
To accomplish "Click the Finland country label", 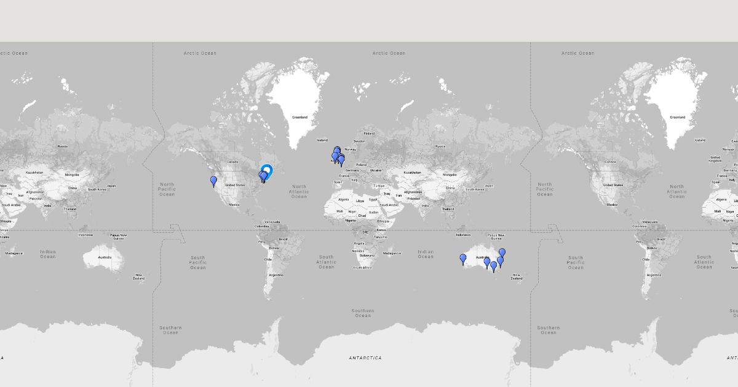I will coord(369,133).
